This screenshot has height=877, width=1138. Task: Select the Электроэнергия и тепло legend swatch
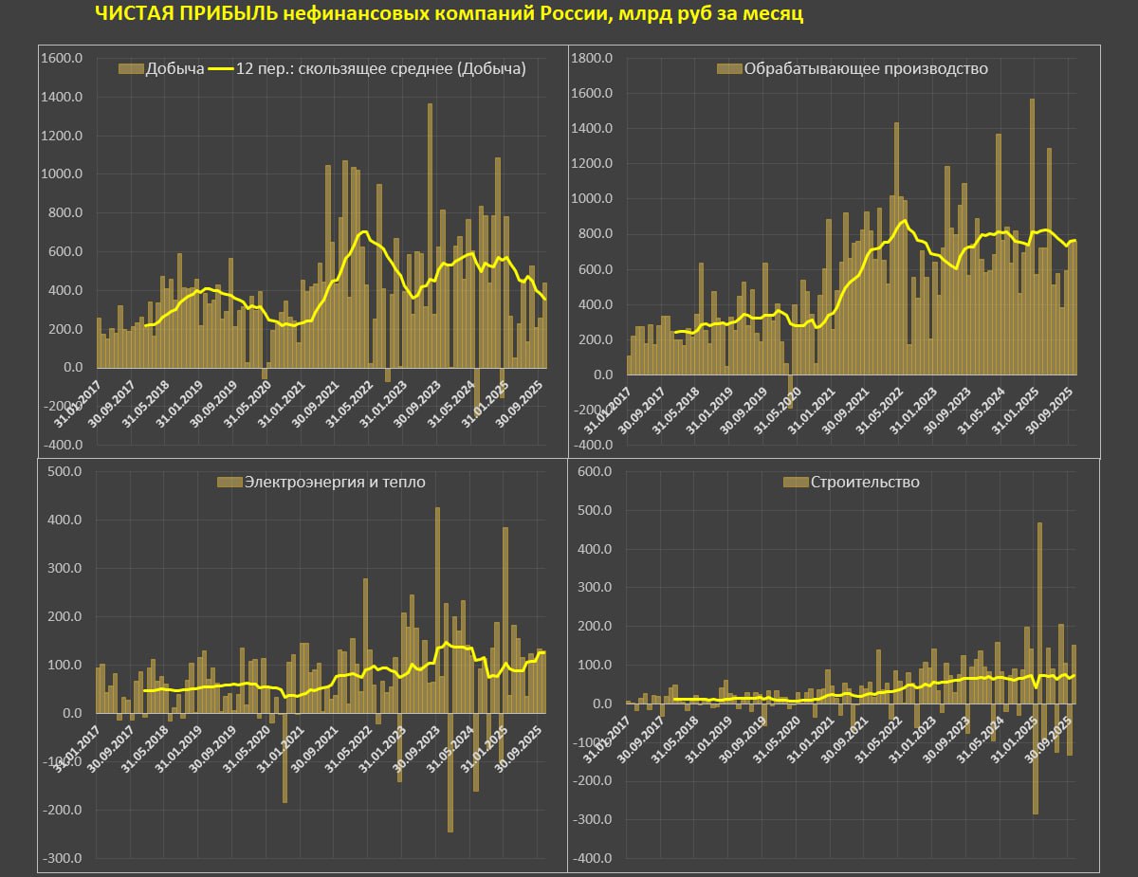tap(229, 483)
